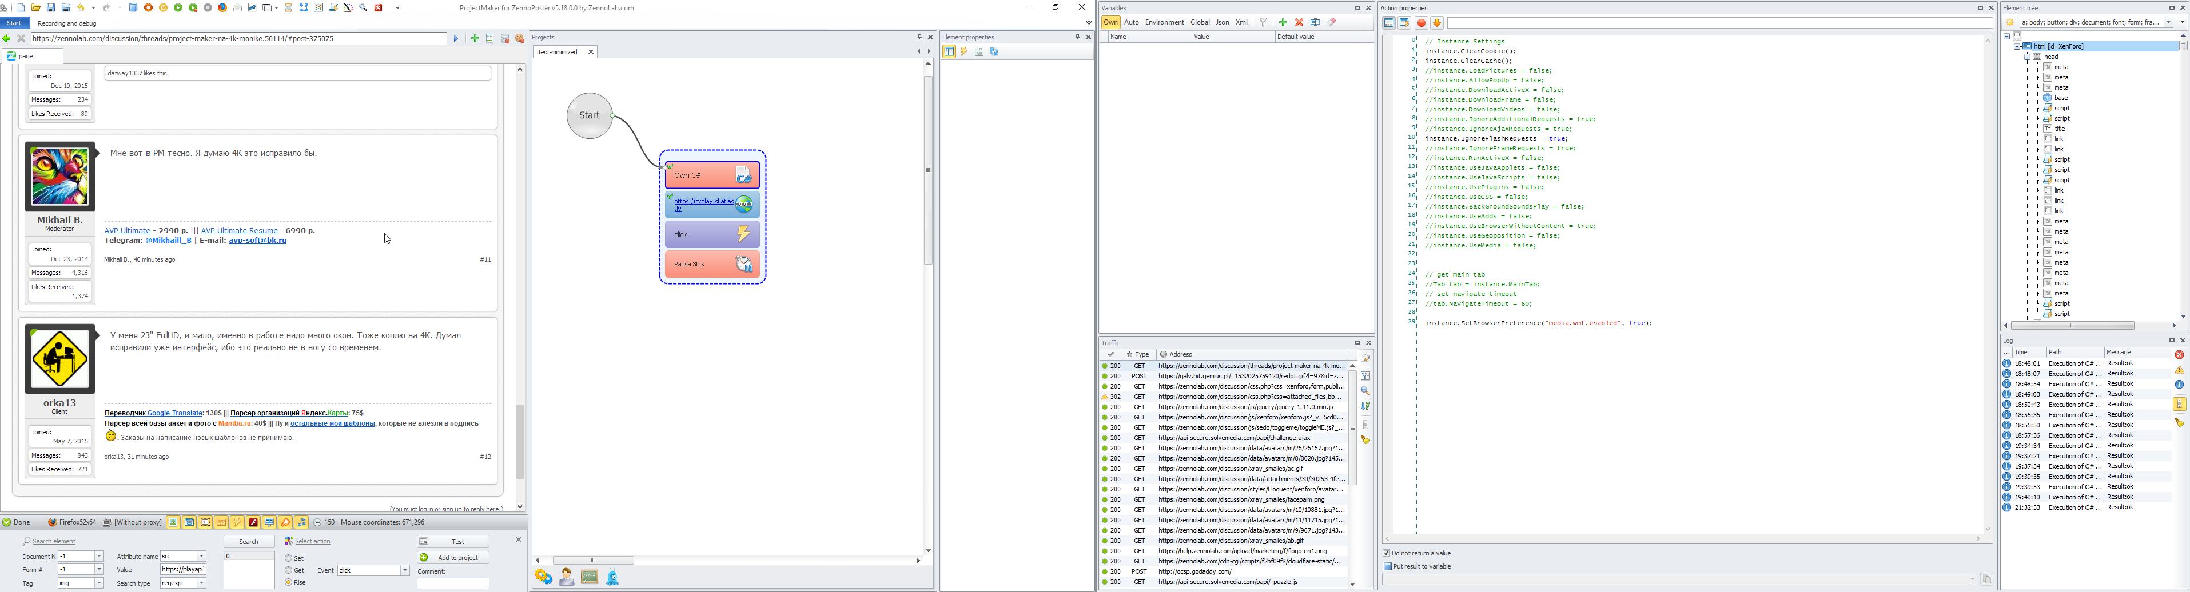Click the New project icon in the toolbar
The height and width of the screenshot is (592, 2190).
(x=21, y=7)
